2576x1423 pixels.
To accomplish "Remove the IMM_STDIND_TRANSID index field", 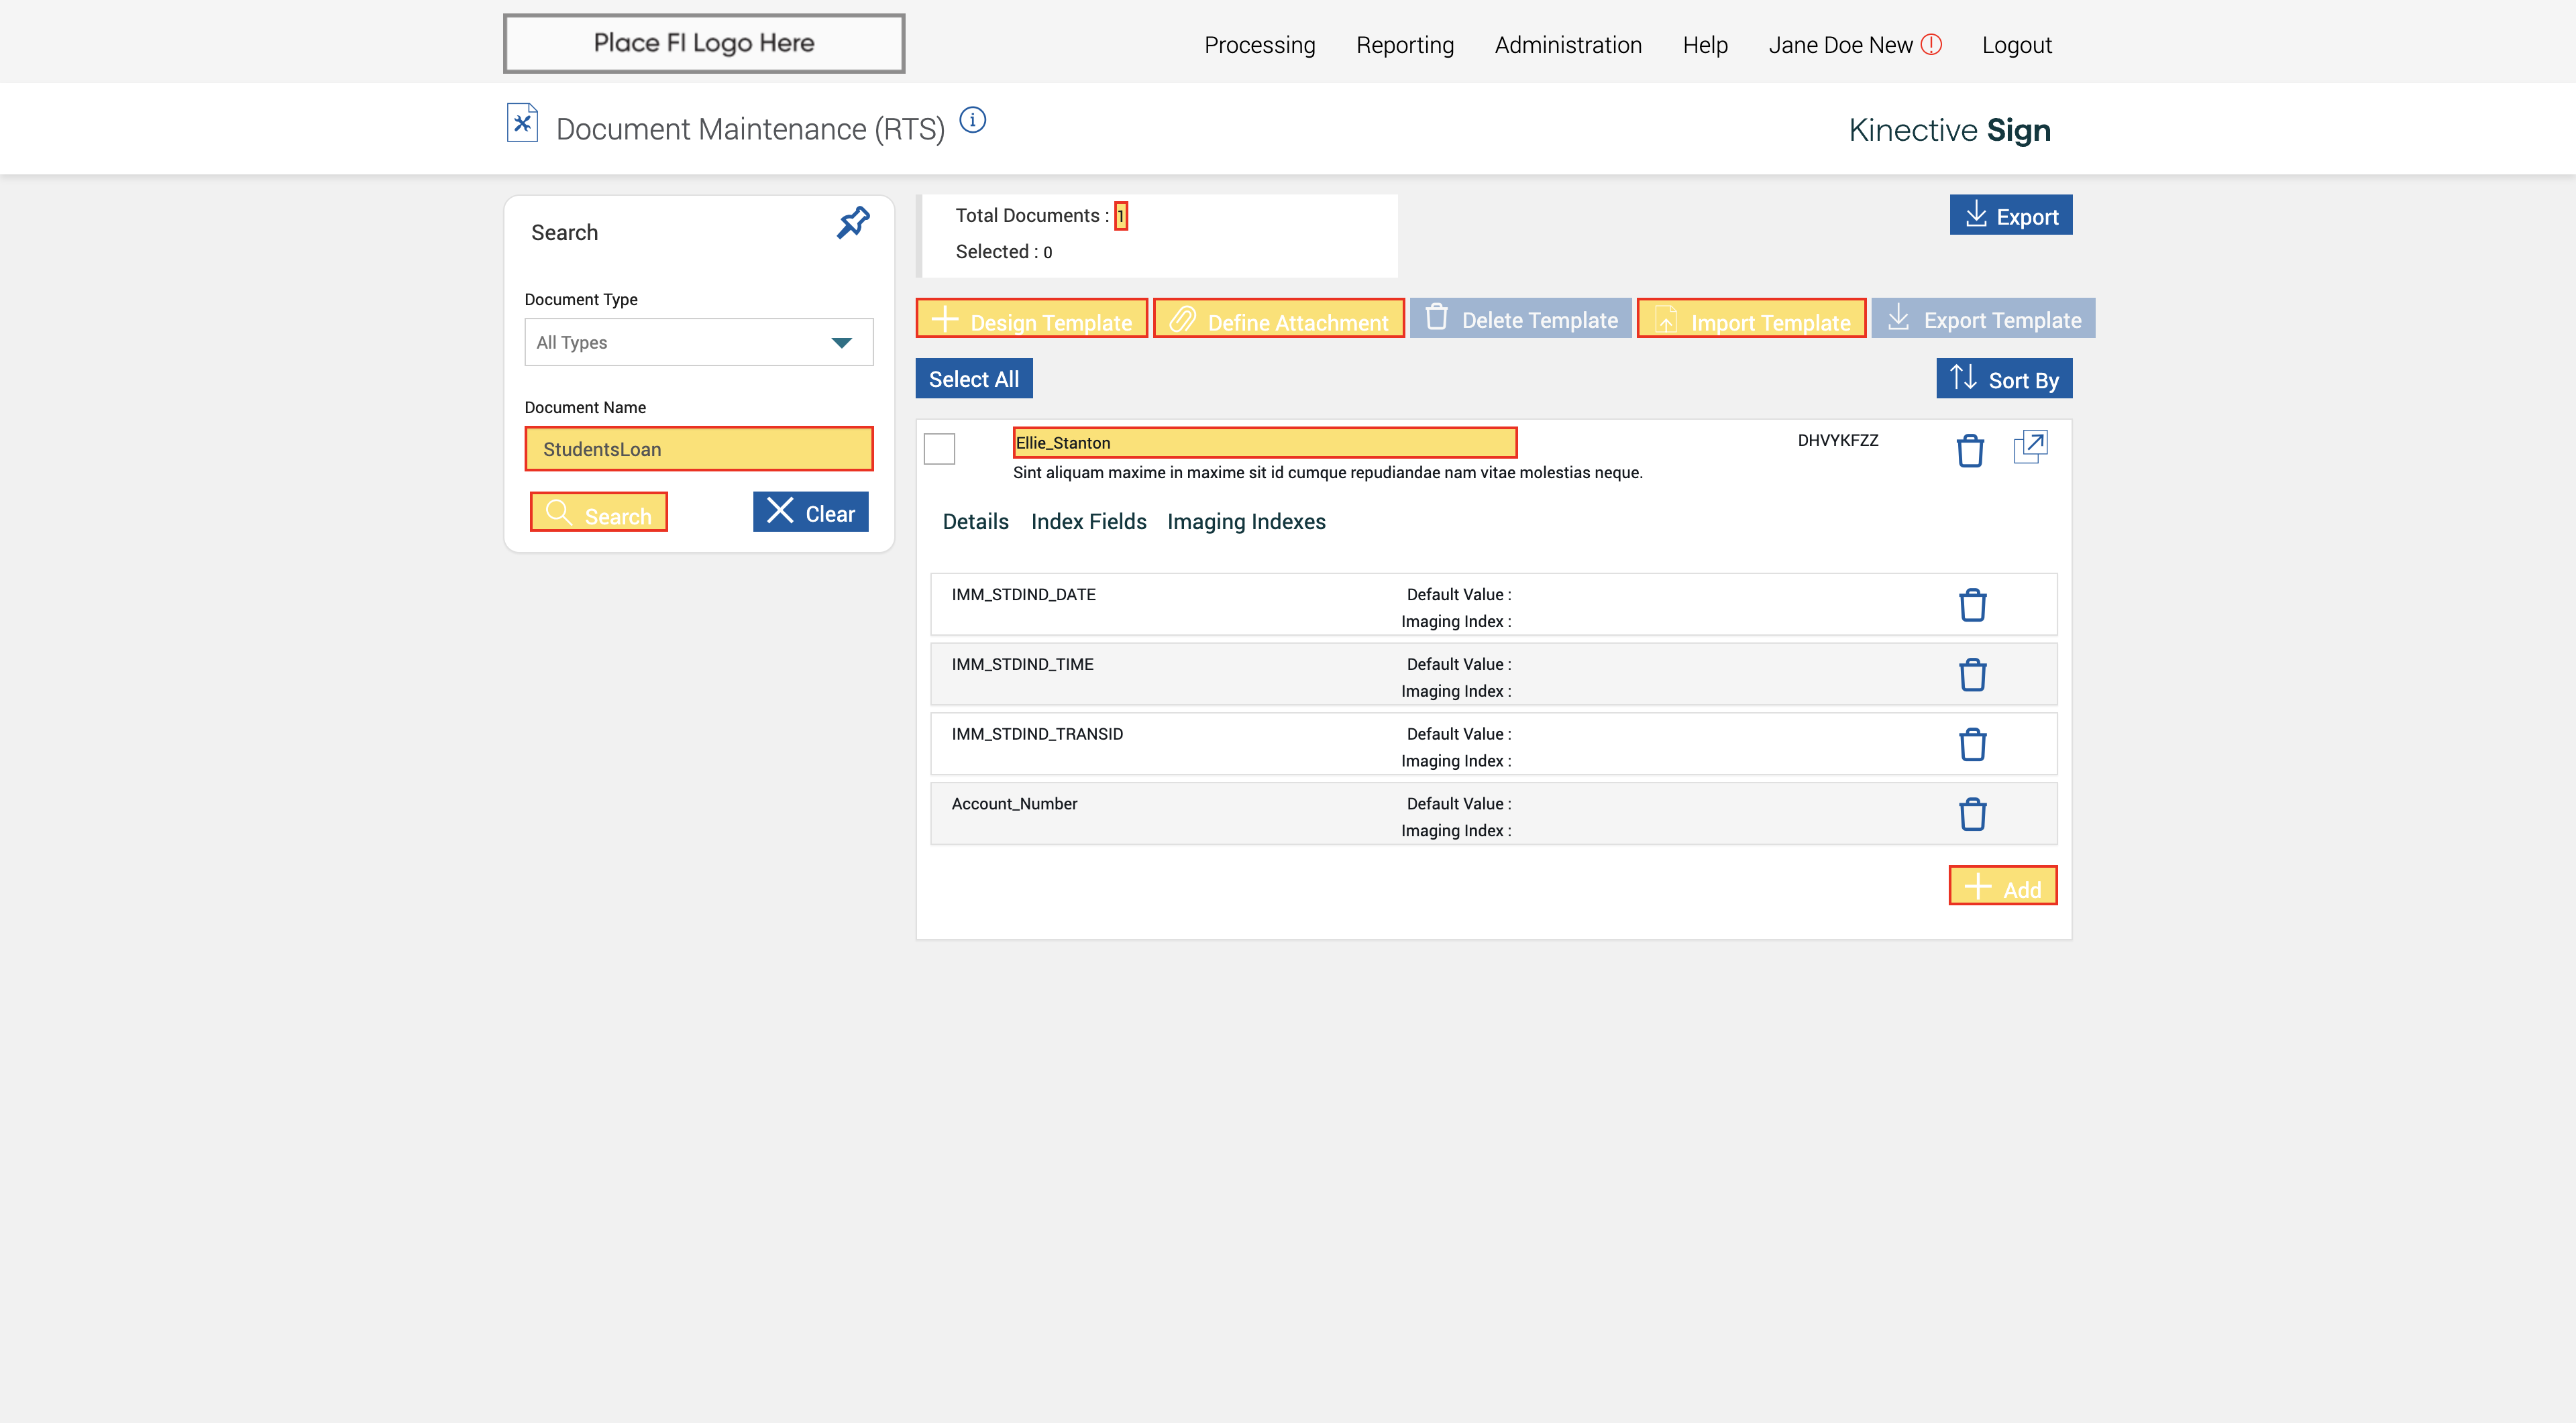I will tap(1972, 744).
